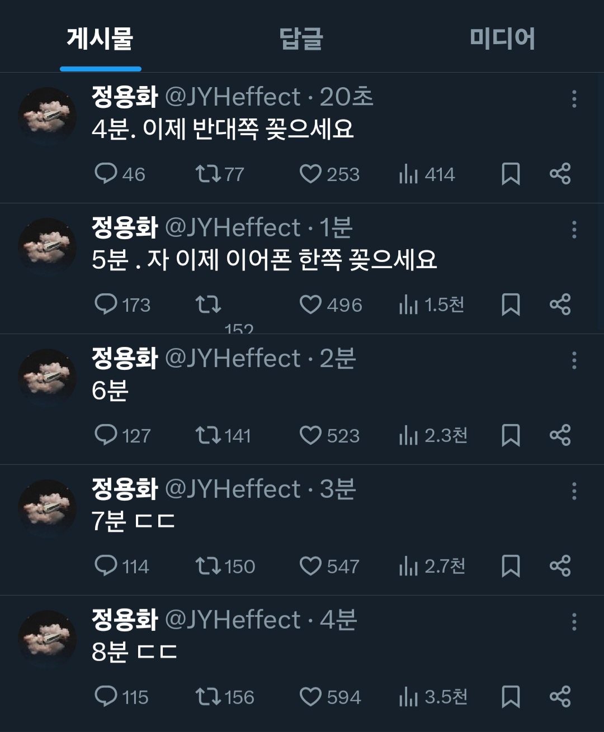Share the '4분. 이제 반대쪽 꽂으세요' post
604x732 pixels.
click(560, 174)
